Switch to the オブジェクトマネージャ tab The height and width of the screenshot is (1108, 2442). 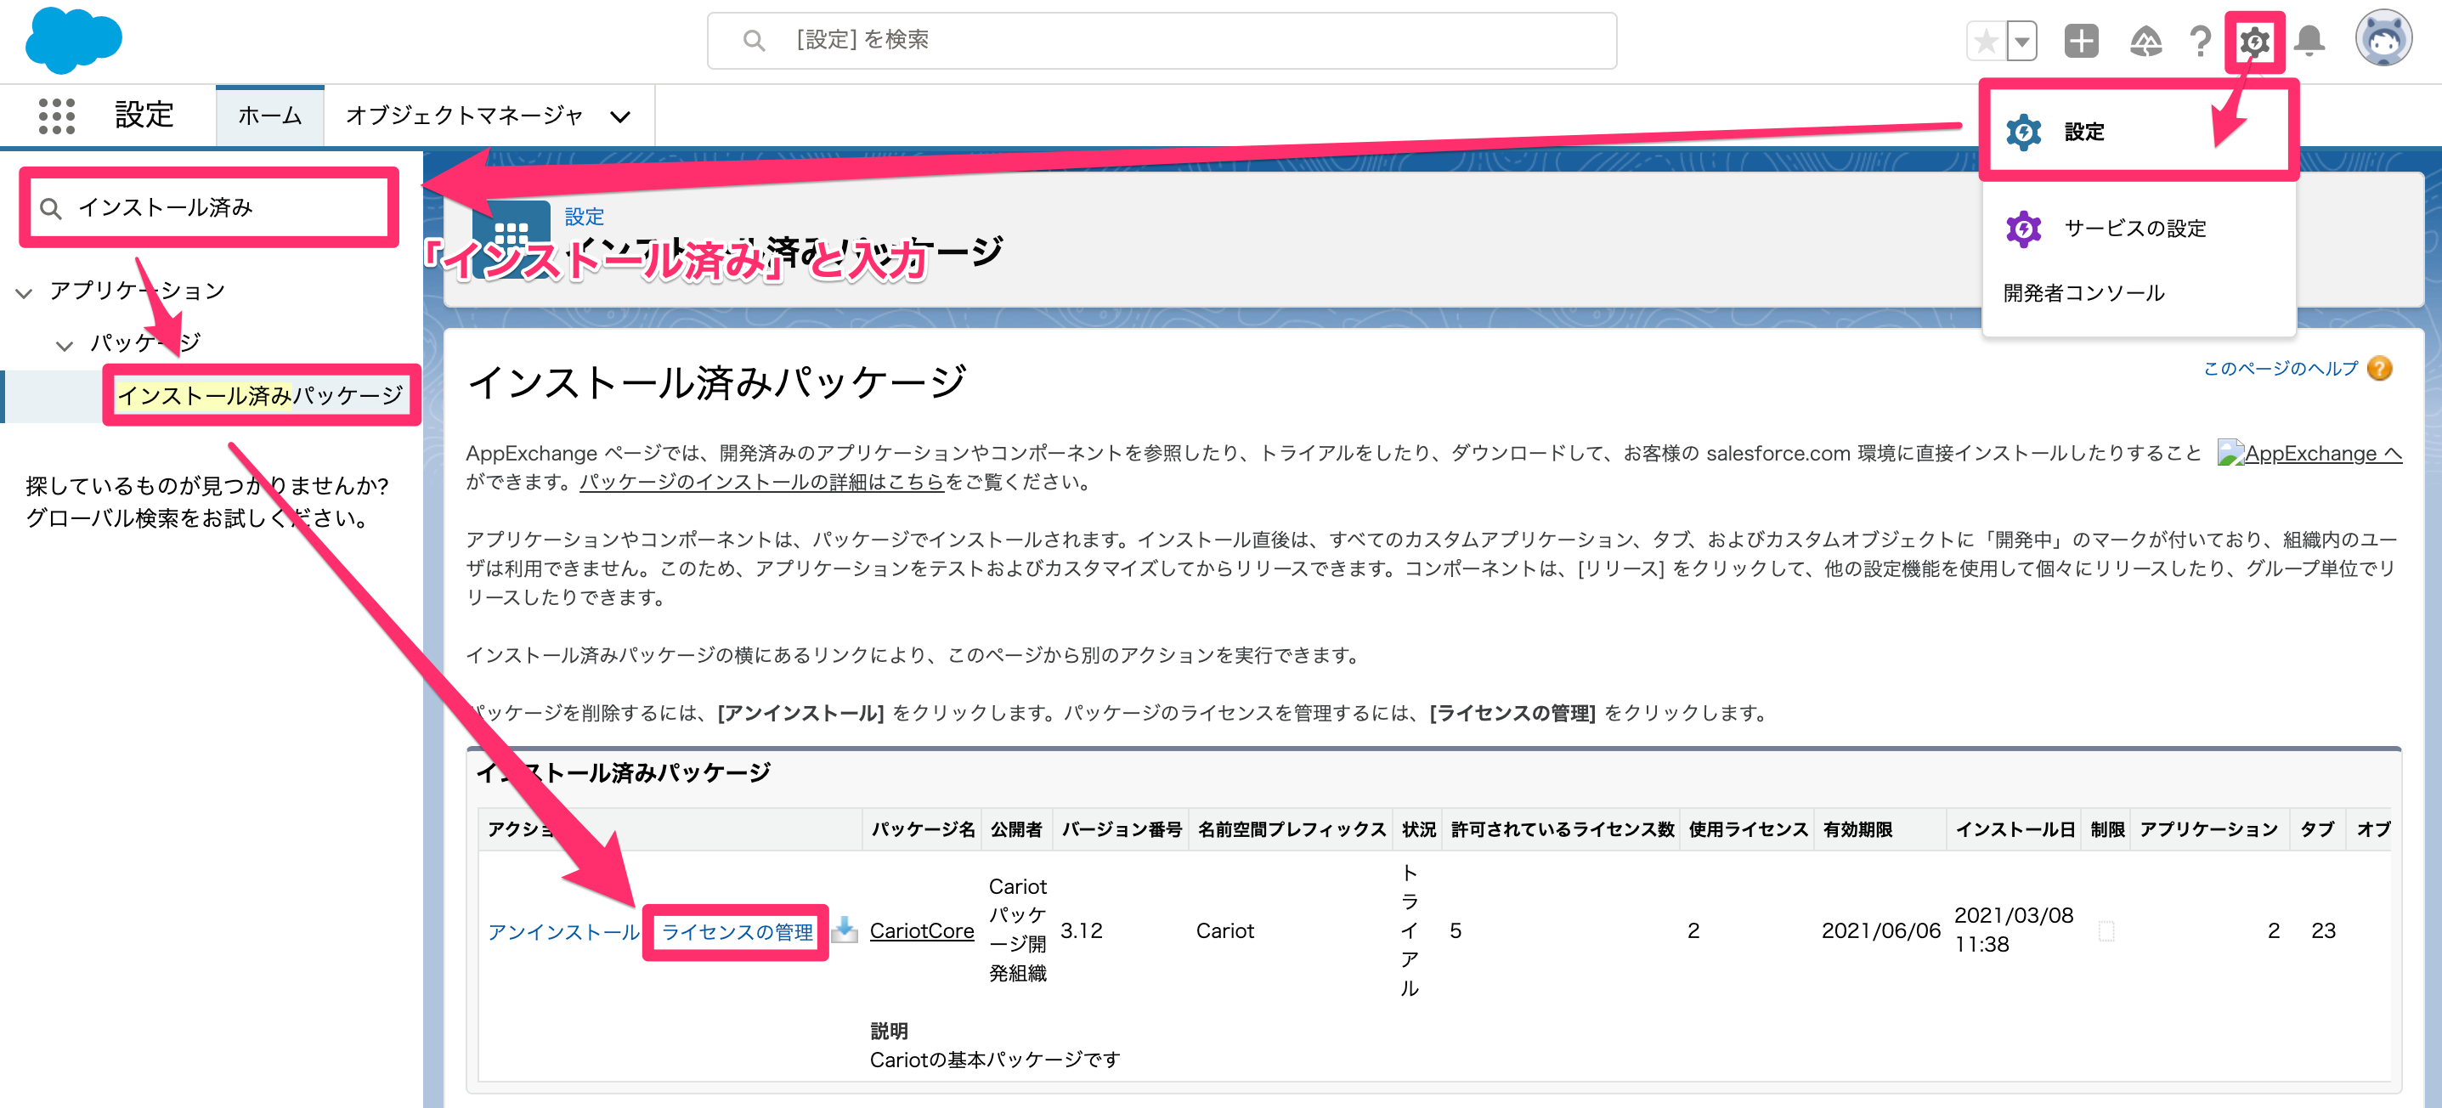click(465, 116)
